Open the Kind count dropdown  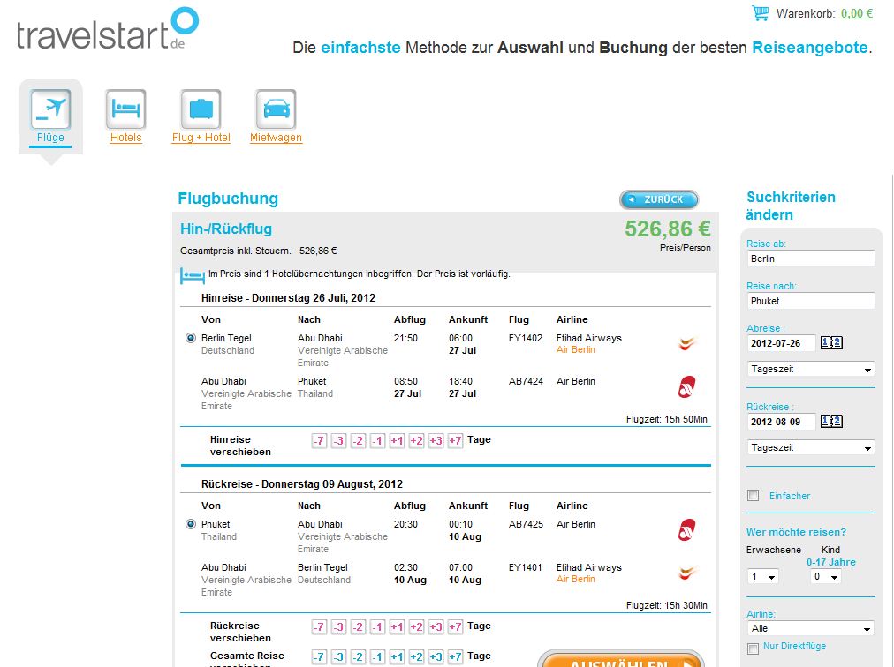pos(826,576)
